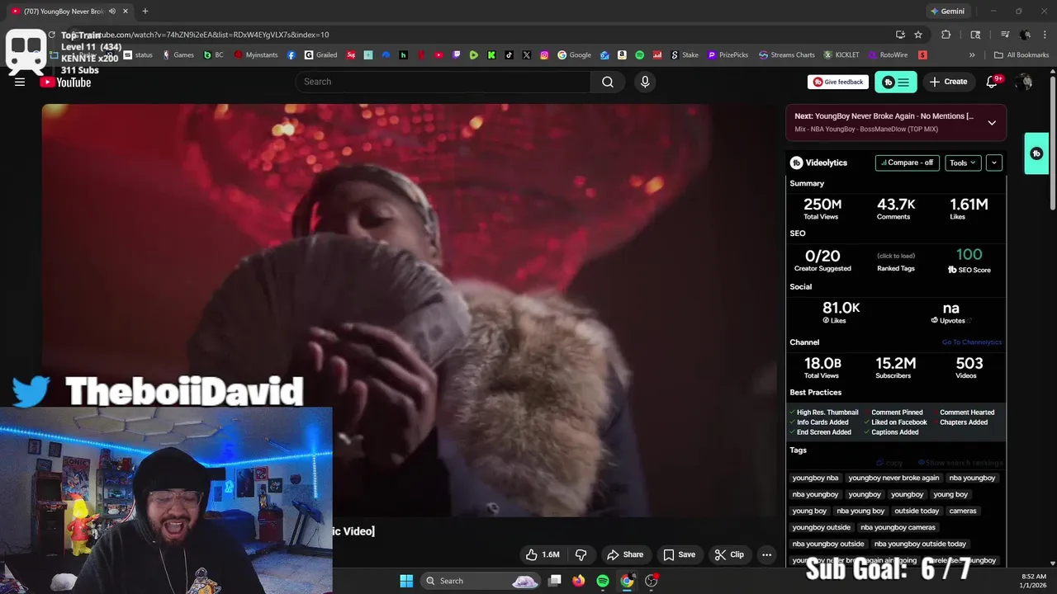Dislike the video with thumbs down
The width and height of the screenshot is (1057, 594).
tap(581, 554)
